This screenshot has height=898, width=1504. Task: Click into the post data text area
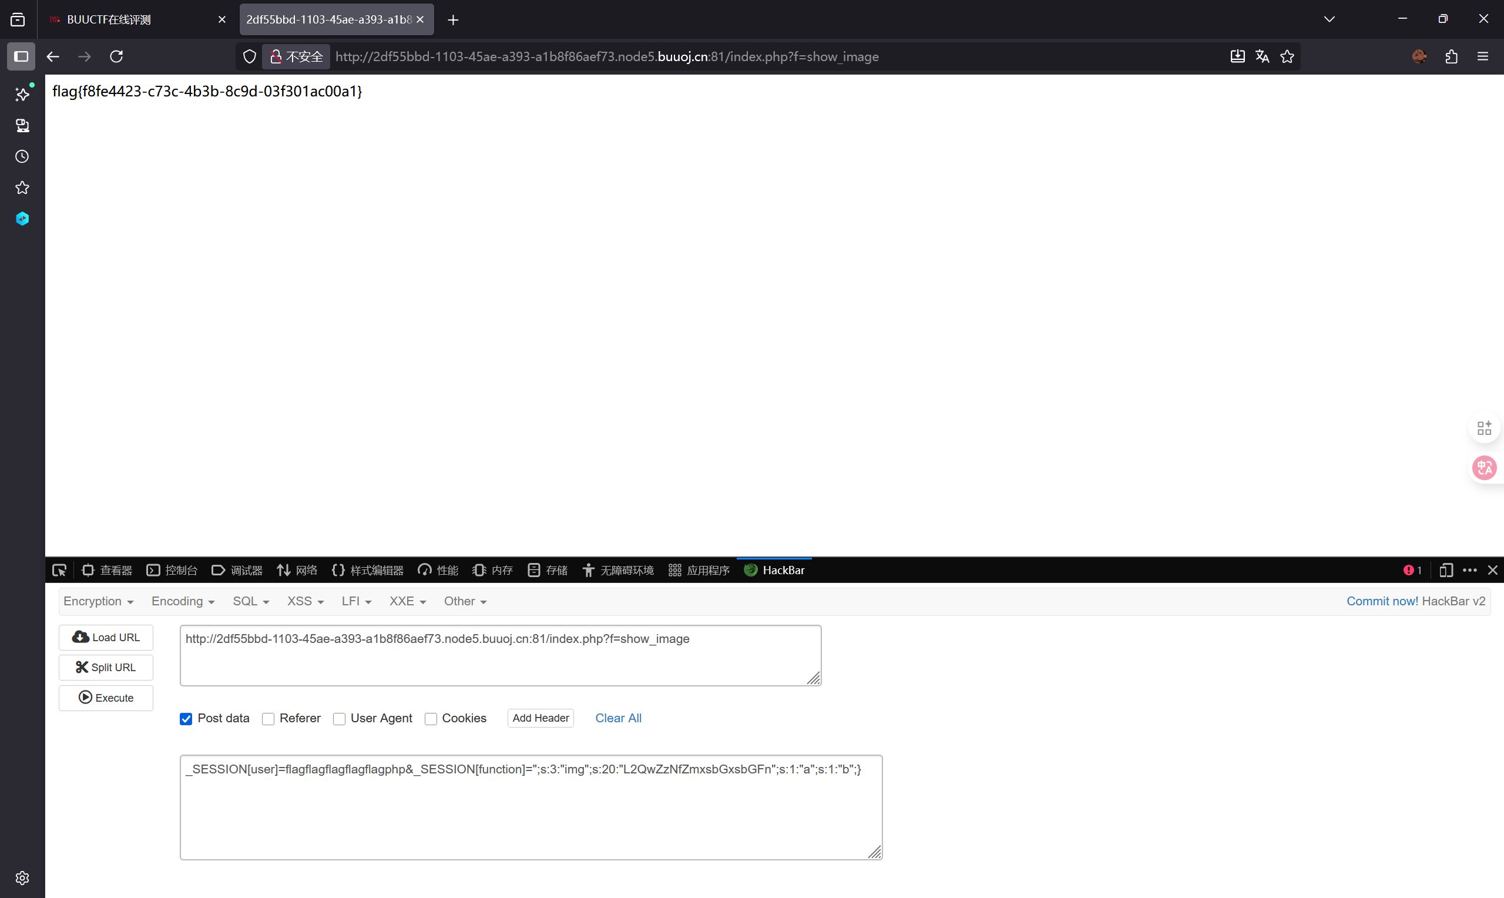[x=531, y=811]
